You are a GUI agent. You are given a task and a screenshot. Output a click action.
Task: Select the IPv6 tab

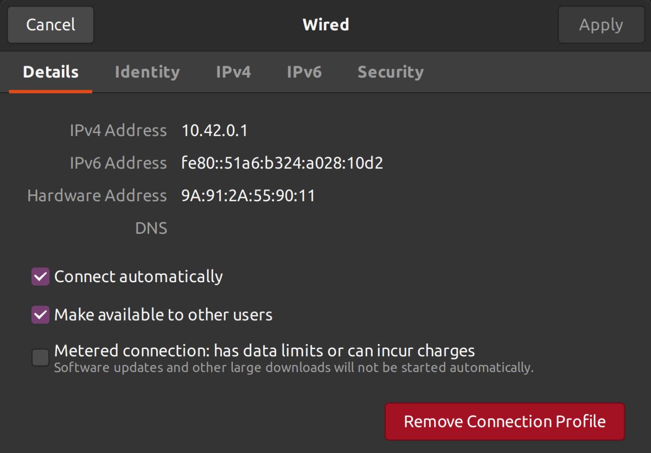tap(304, 72)
